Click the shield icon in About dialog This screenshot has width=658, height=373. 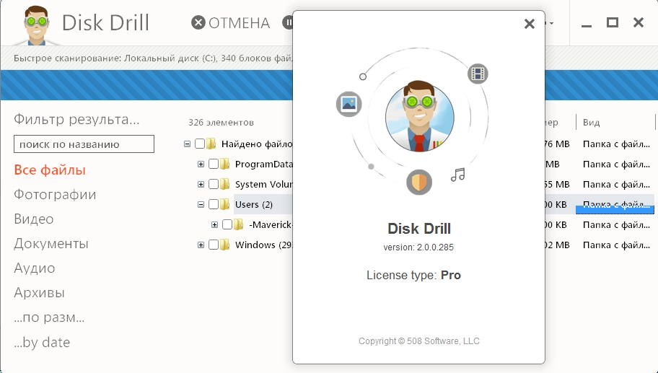(419, 182)
